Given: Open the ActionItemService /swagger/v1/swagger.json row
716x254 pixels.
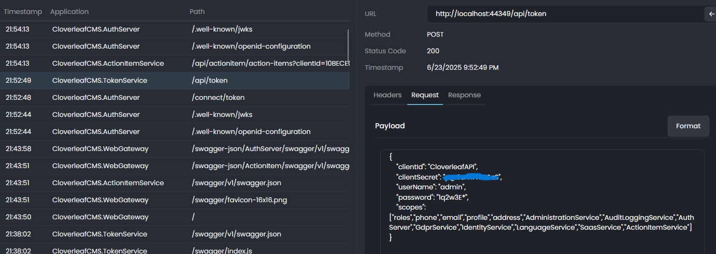Looking at the screenshot, I should point(175,183).
